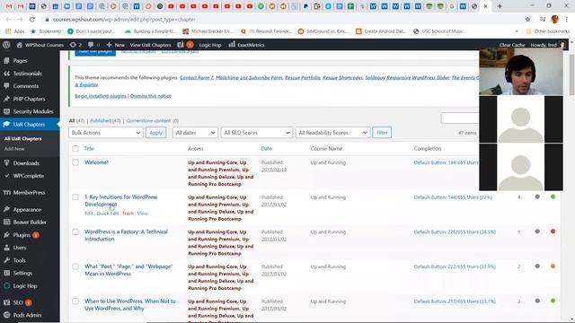Click the Filter button
Image resolution: width=575 pixels, height=323 pixels.
(382, 133)
